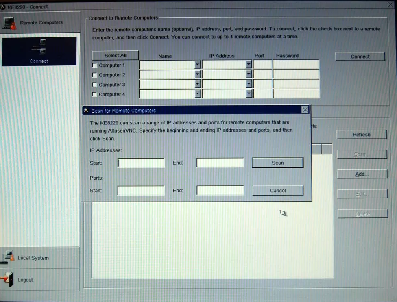Expand the Computer 3 Name dropdown
This screenshot has height=302, width=397.
click(197, 84)
